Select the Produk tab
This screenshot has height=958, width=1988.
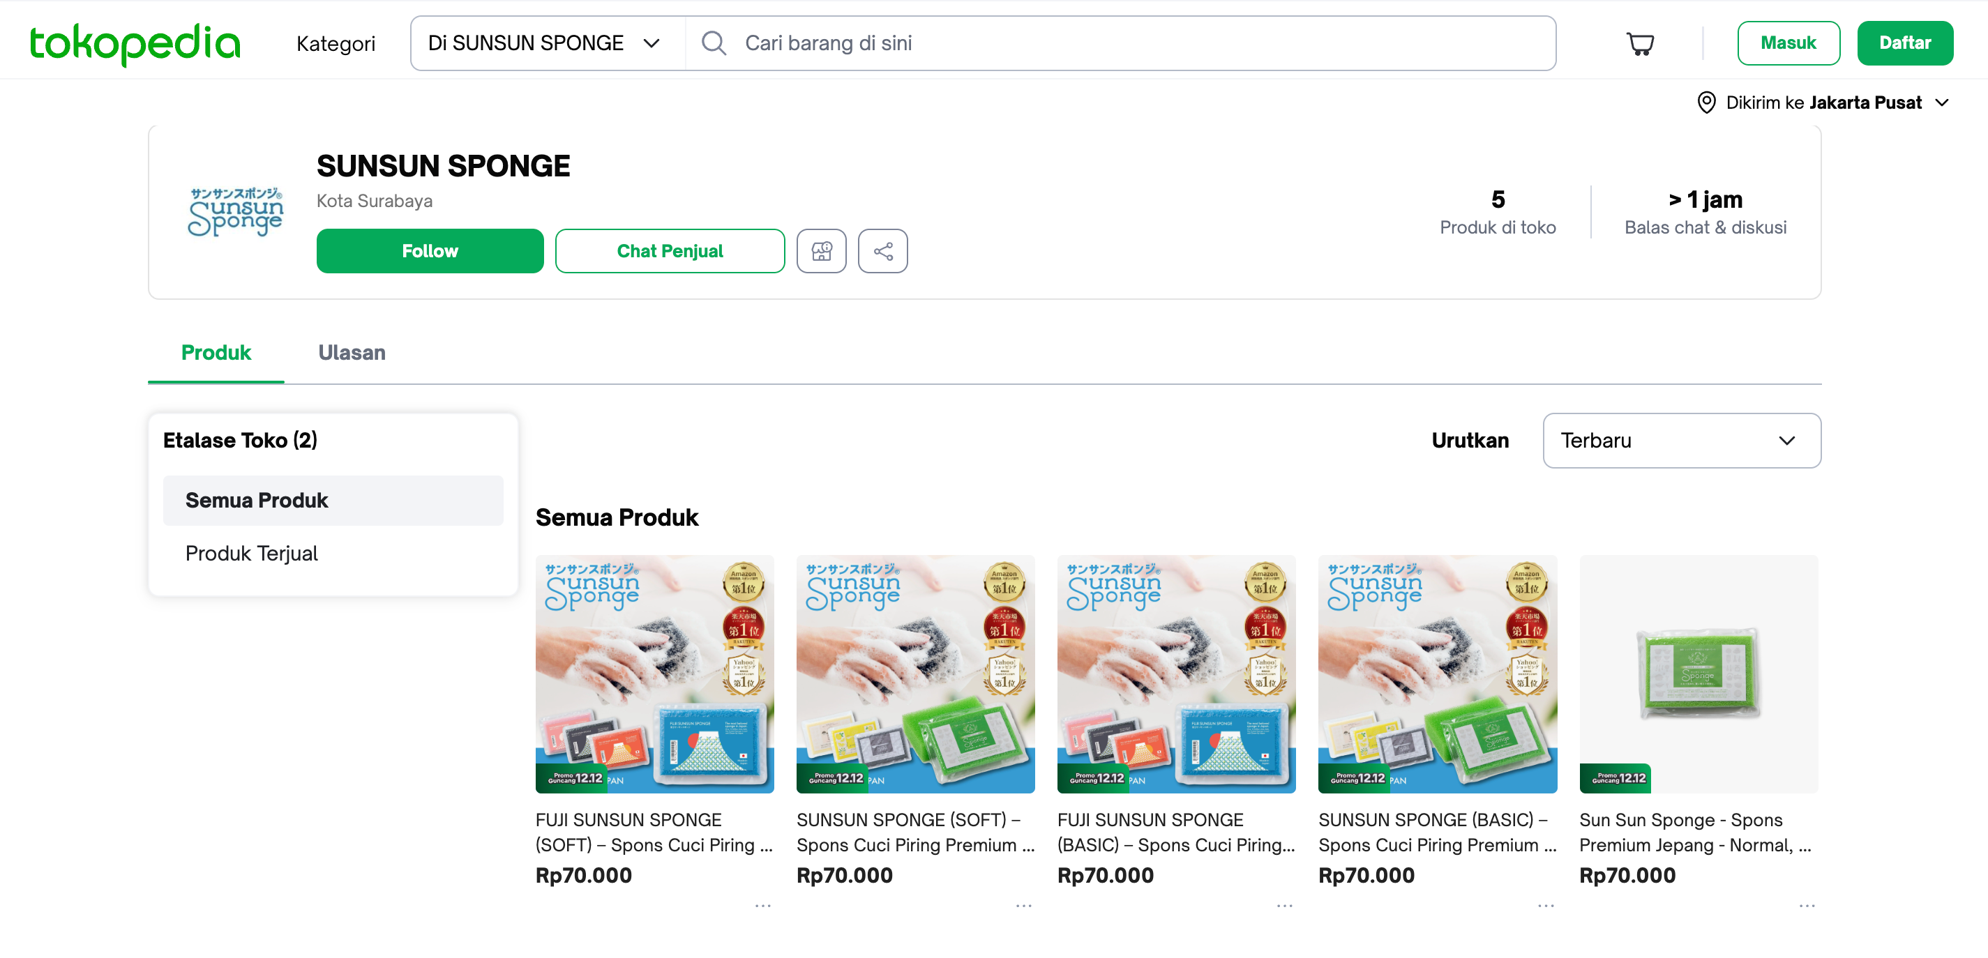216,353
